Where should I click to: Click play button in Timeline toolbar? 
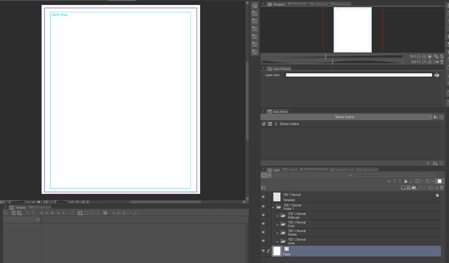pos(53,213)
